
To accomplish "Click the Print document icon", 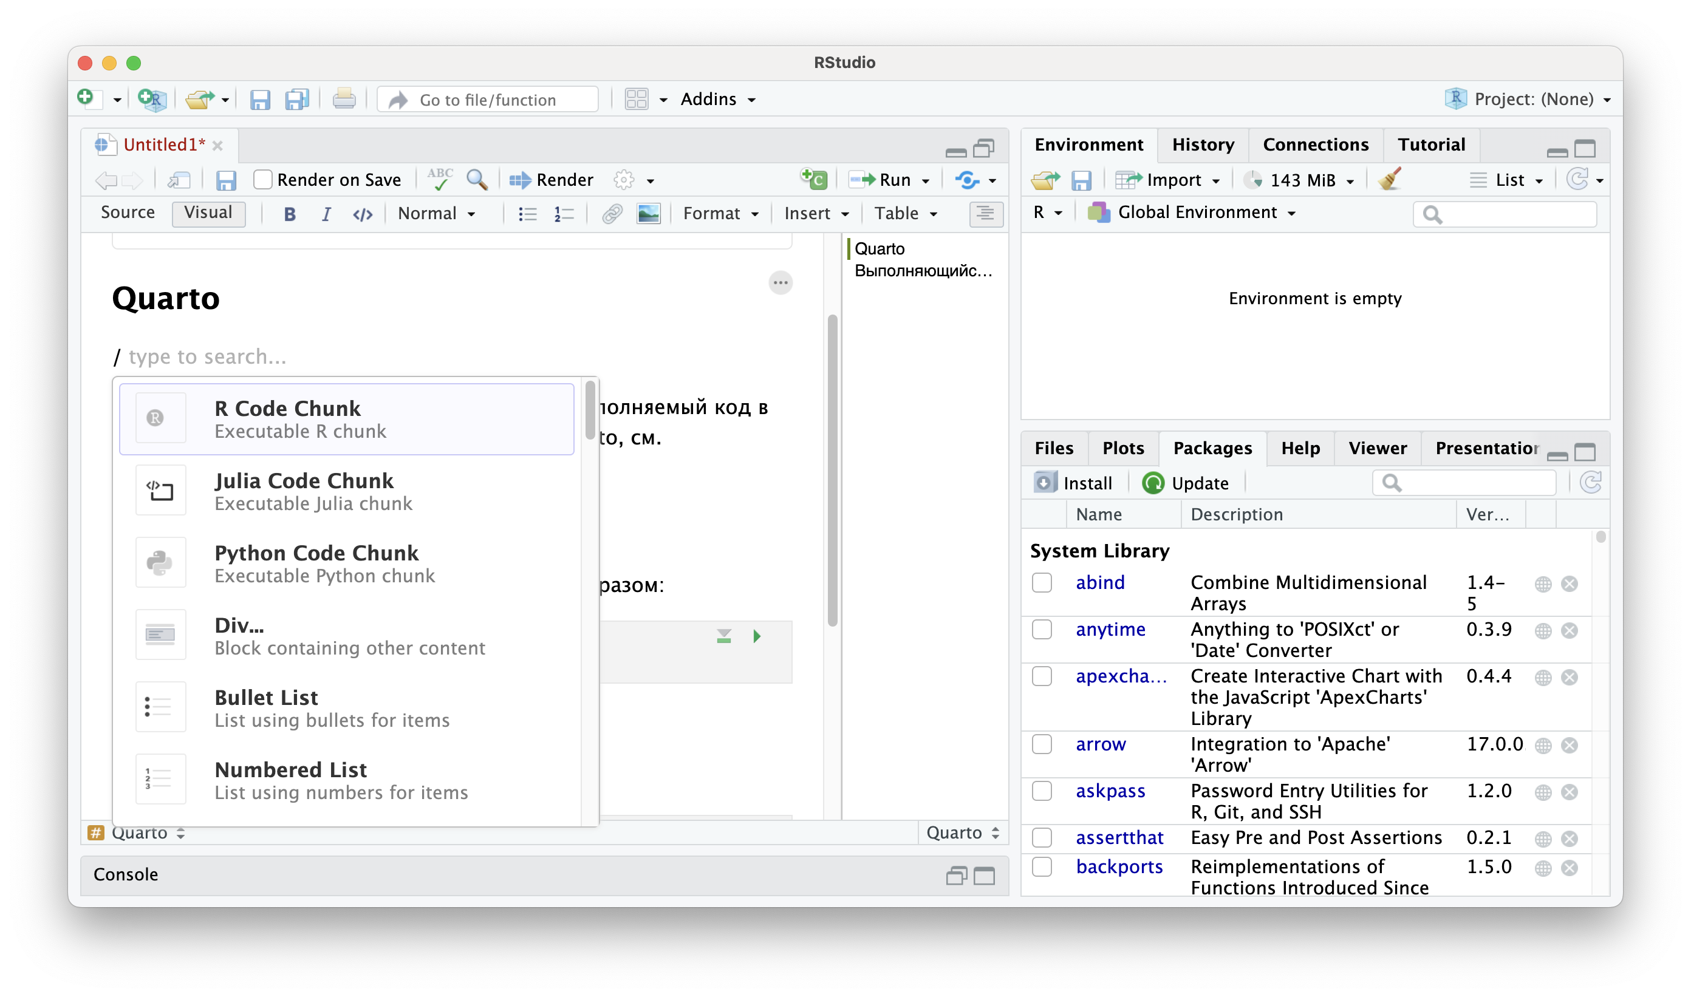I will pos(344,100).
